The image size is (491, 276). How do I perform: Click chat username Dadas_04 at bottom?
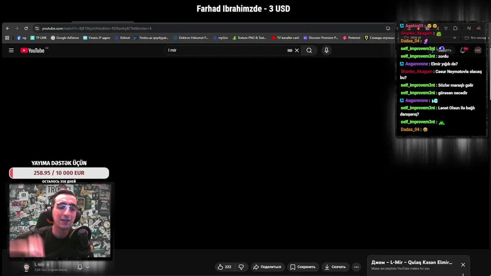[x=410, y=130]
